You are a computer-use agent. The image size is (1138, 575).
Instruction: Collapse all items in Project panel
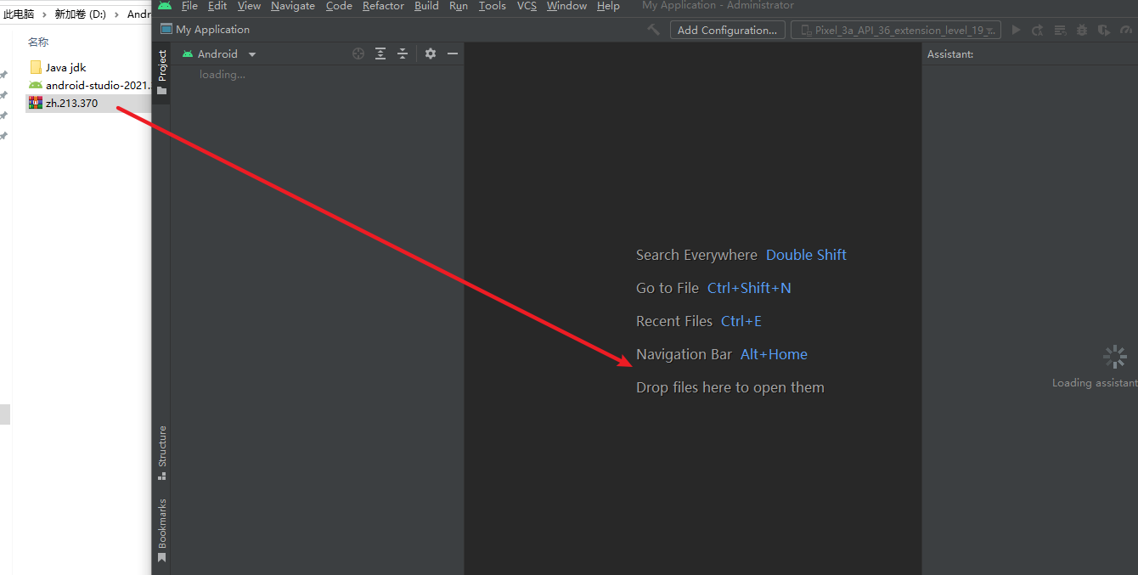tap(403, 54)
